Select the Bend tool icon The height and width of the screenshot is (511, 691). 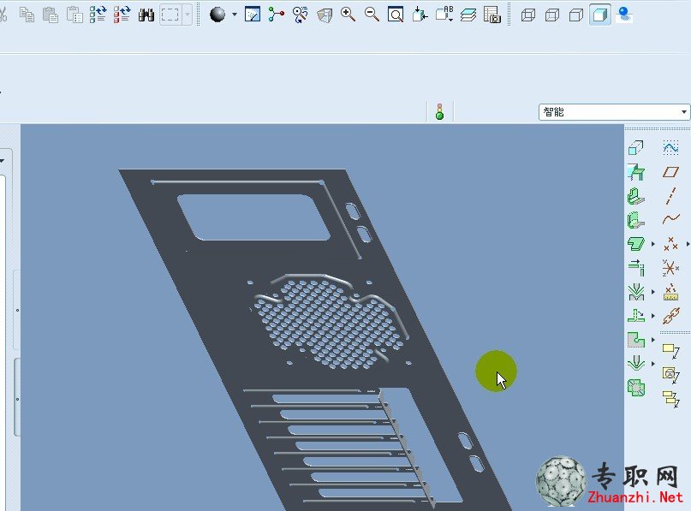636,292
